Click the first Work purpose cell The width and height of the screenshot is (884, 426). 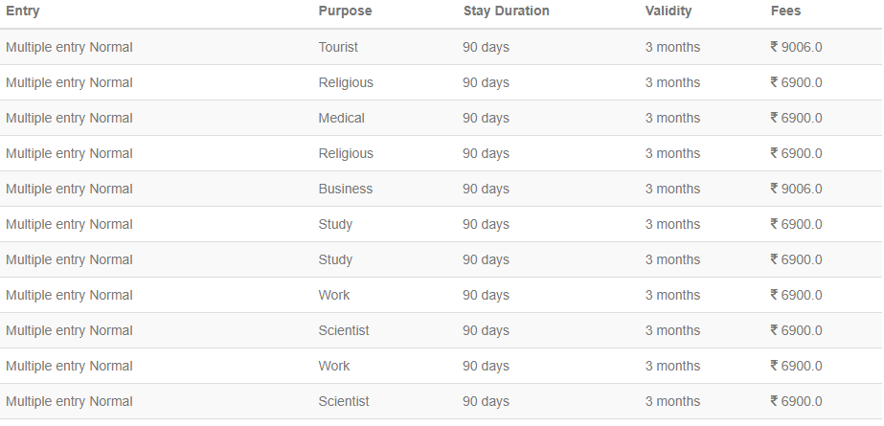[x=333, y=295]
